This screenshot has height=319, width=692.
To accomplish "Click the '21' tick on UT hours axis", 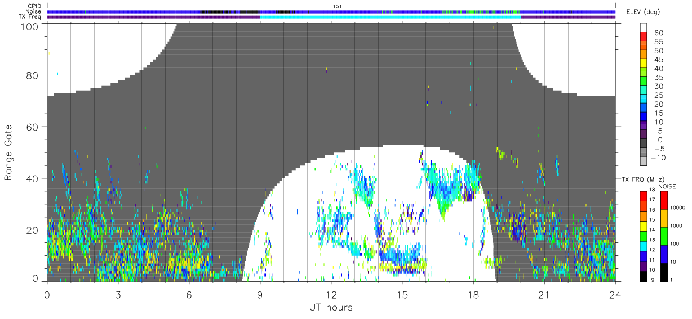I will 544,294.
